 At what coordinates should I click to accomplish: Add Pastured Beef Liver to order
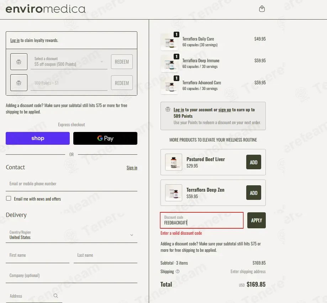254,162
